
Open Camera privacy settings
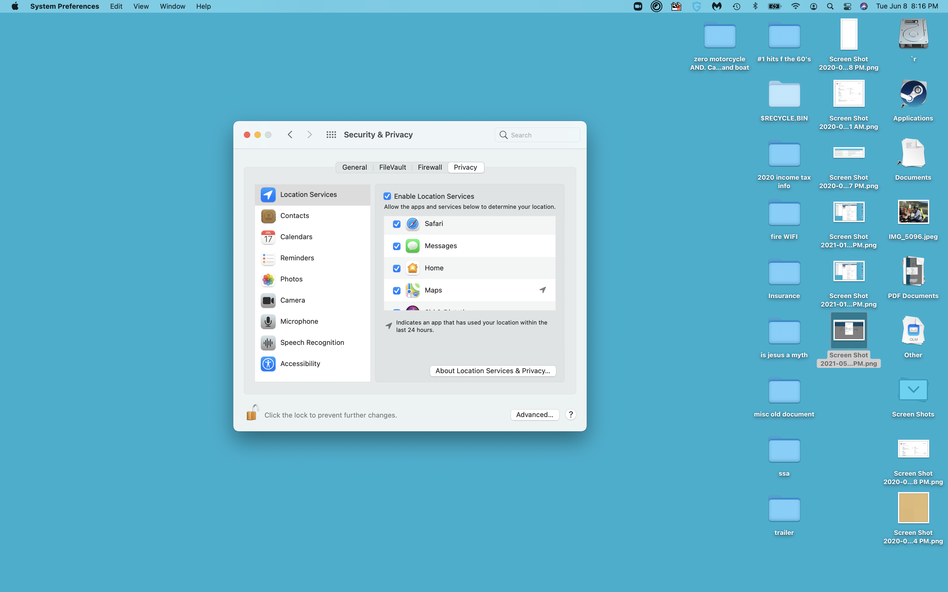click(292, 300)
